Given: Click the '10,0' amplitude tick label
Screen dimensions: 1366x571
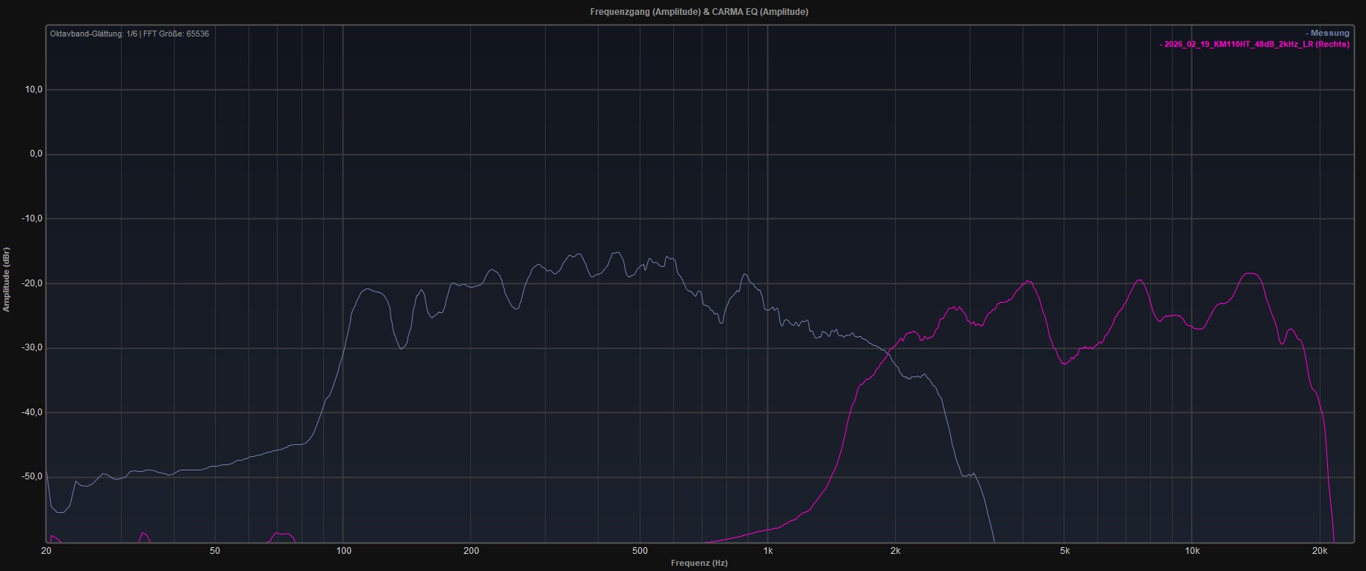Looking at the screenshot, I should [x=34, y=89].
